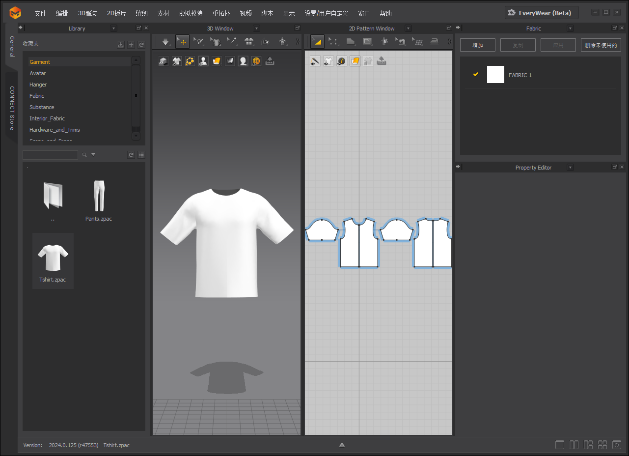Open the 编辑 menu
Screen dimensions: 629x456
62,13
